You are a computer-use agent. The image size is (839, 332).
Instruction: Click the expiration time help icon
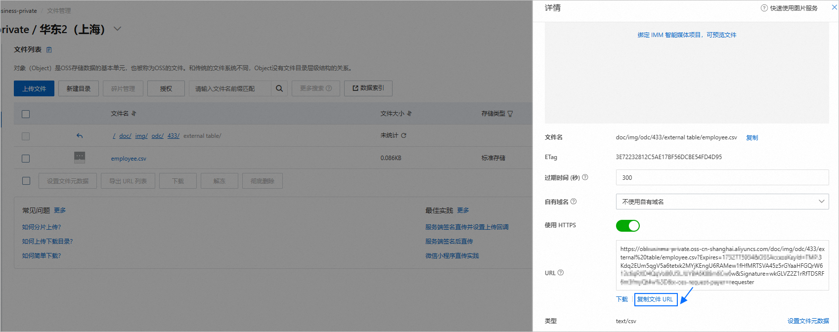point(585,177)
